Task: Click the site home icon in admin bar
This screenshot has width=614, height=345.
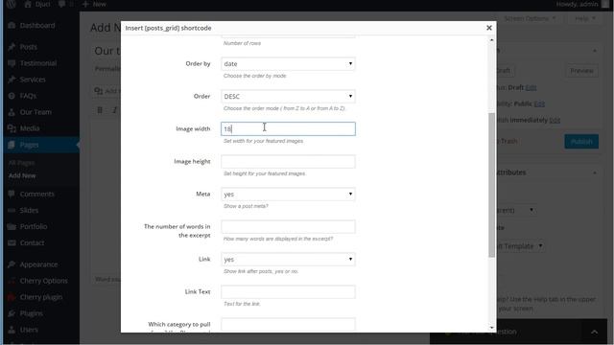Action: coord(28,4)
